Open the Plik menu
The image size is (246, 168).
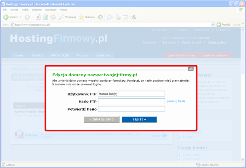coord(5,10)
